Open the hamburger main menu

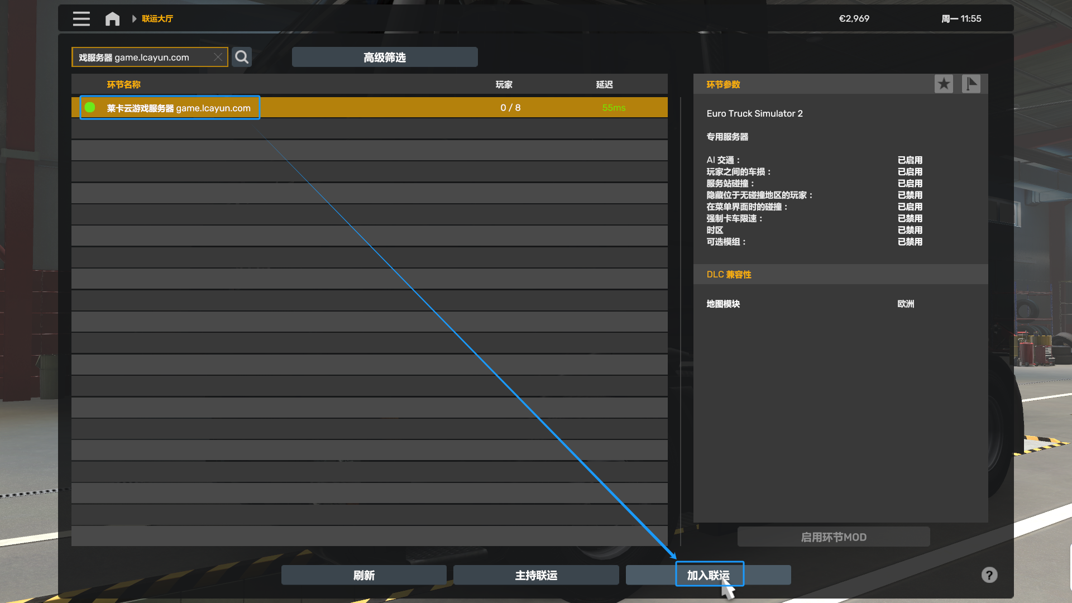click(81, 19)
